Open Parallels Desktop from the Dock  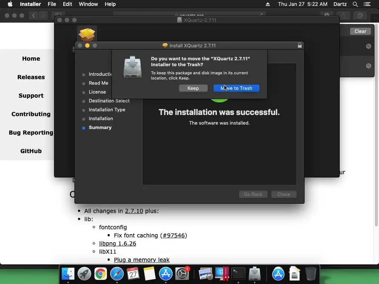click(222, 274)
